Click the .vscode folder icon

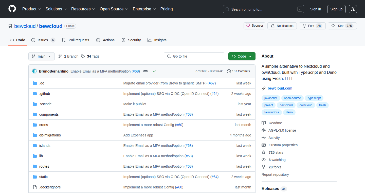35,104
